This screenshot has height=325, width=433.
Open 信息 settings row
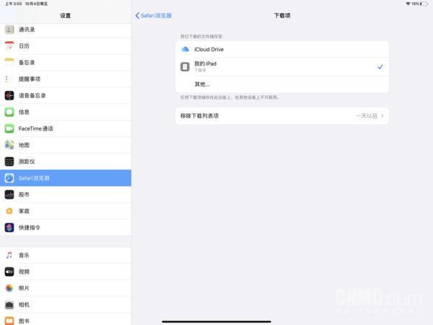tap(66, 112)
